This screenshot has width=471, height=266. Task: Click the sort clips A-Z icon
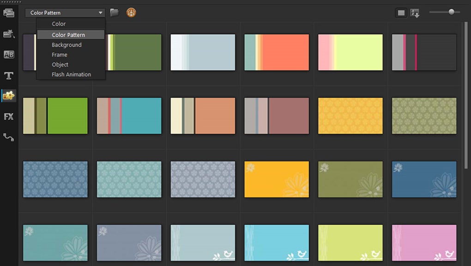pos(415,13)
